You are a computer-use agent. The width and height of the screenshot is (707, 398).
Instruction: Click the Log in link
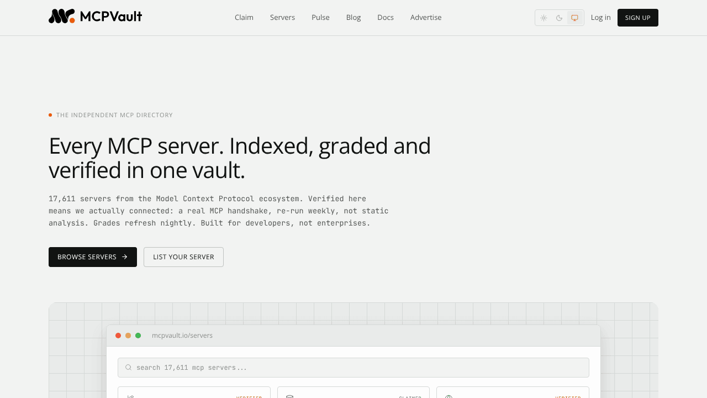601,17
